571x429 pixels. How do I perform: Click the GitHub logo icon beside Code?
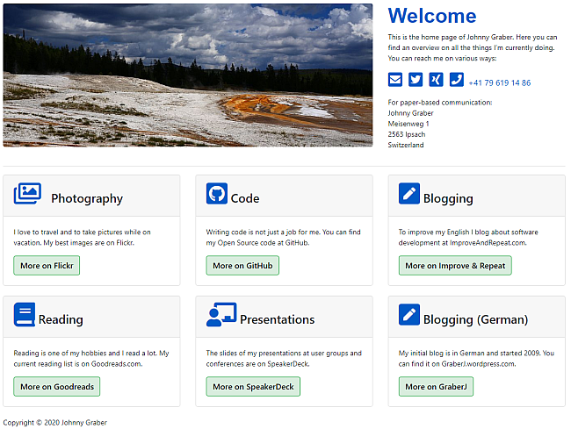point(217,193)
